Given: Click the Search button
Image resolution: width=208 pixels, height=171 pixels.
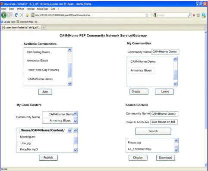Looking at the screenshot, I should point(153,131).
